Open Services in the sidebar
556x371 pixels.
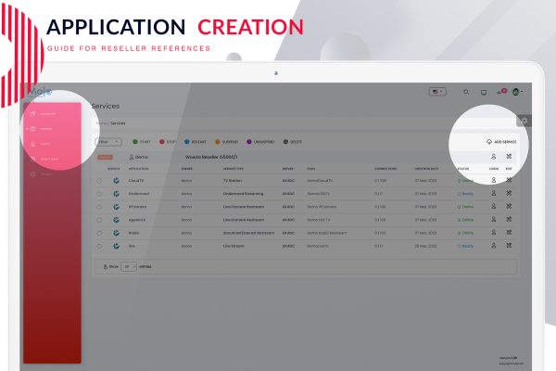pyautogui.click(x=42, y=129)
